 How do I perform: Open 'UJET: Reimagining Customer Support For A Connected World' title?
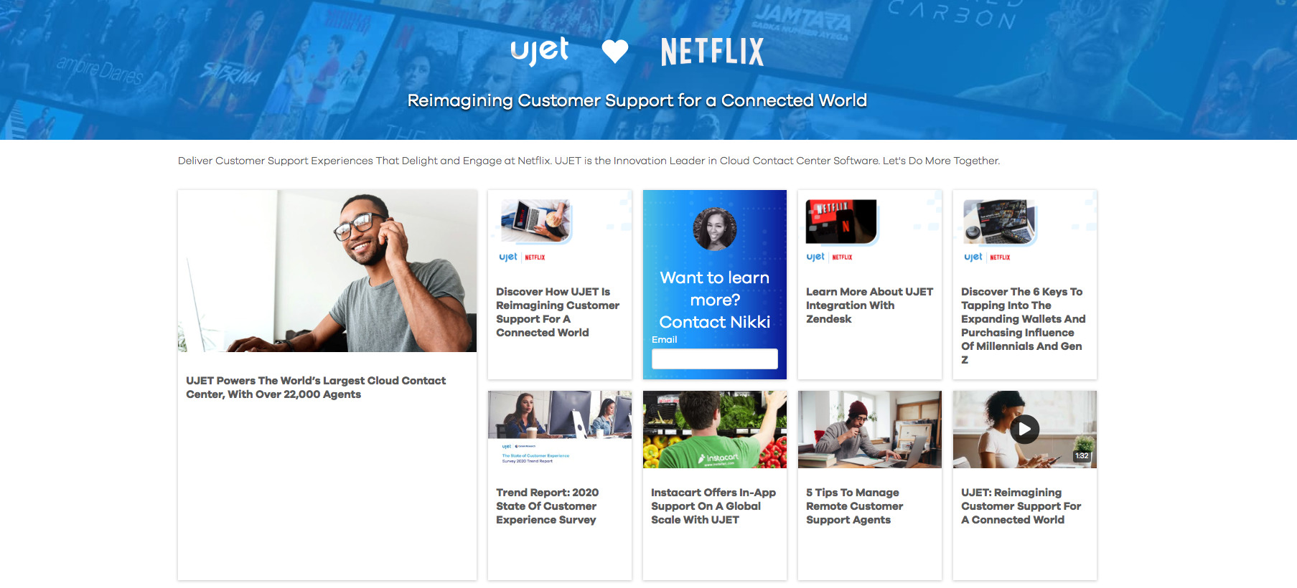tap(1021, 506)
